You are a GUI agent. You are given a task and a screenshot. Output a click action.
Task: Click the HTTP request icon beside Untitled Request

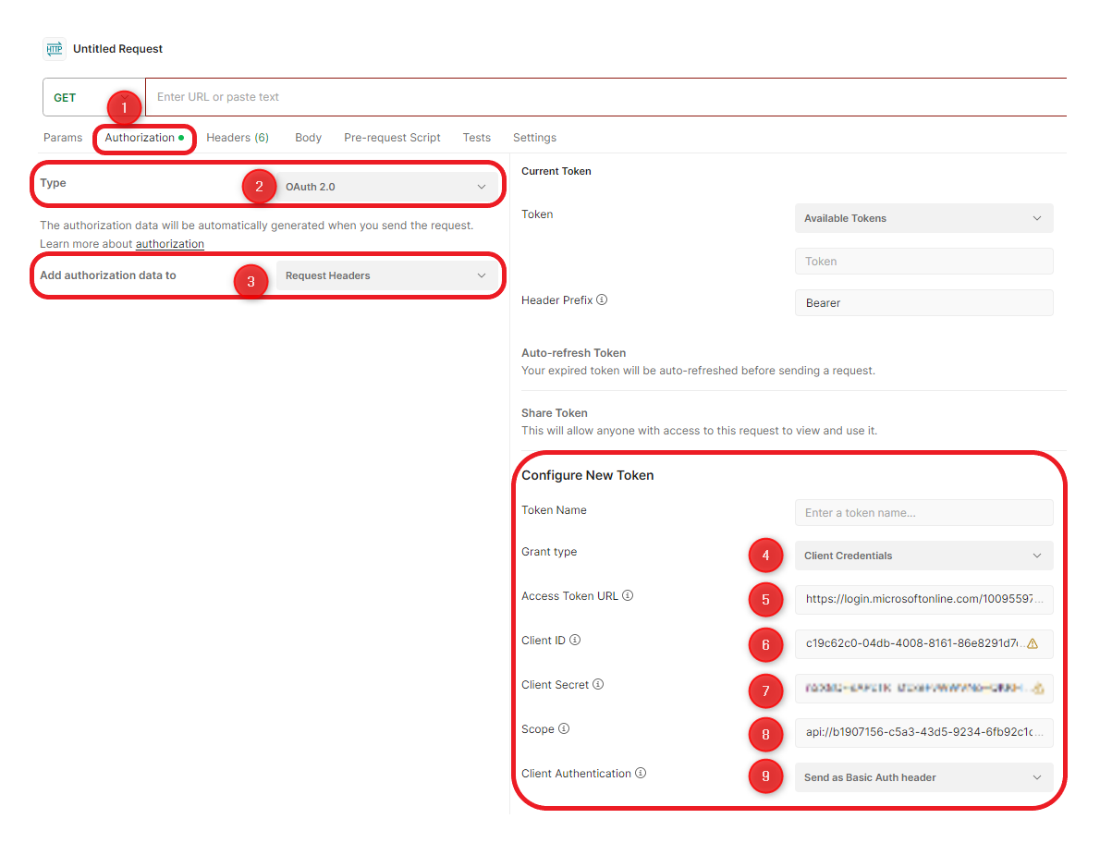pos(55,49)
